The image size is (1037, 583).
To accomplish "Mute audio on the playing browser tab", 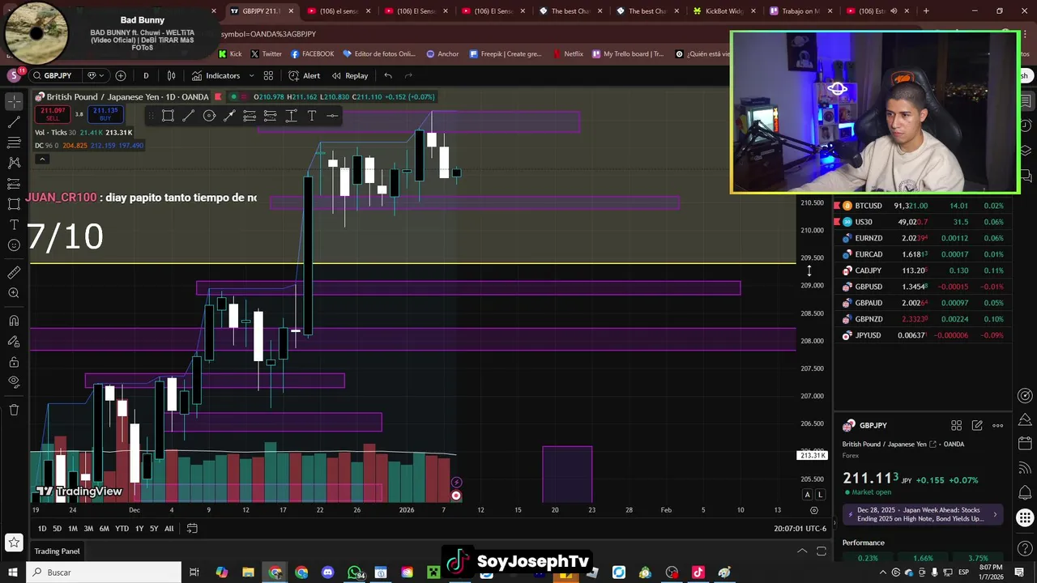I will pyautogui.click(x=894, y=11).
